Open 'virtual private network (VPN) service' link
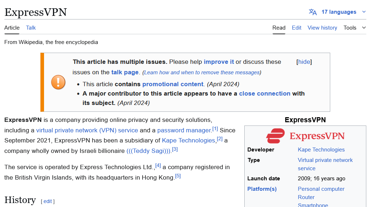This screenshot has width=371, height=207. [87, 130]
